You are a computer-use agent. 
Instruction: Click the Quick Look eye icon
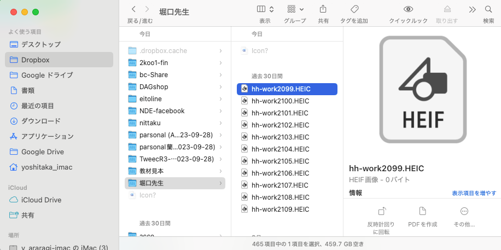(x=408, y=9)
